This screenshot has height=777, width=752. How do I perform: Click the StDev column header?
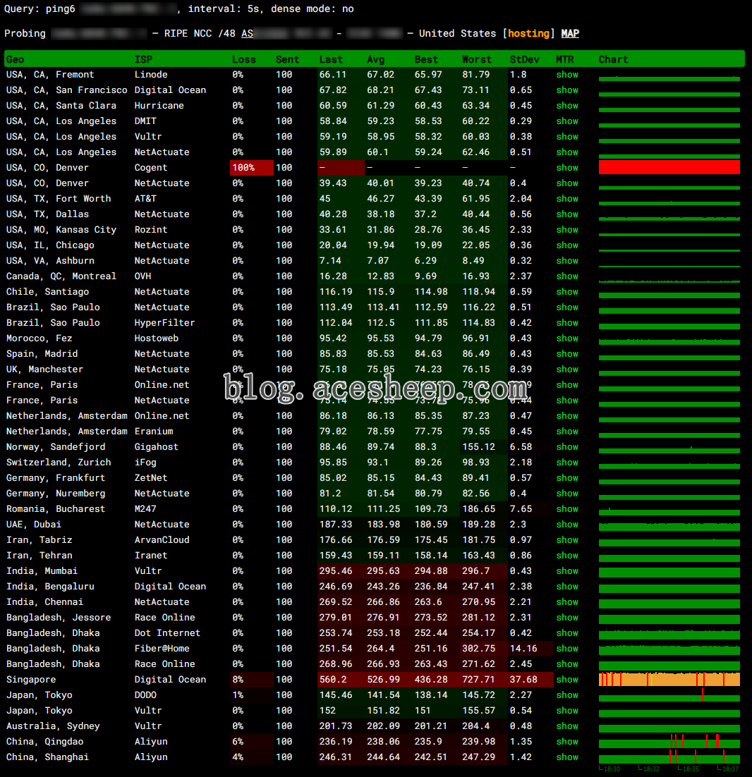tap(524, 60)
